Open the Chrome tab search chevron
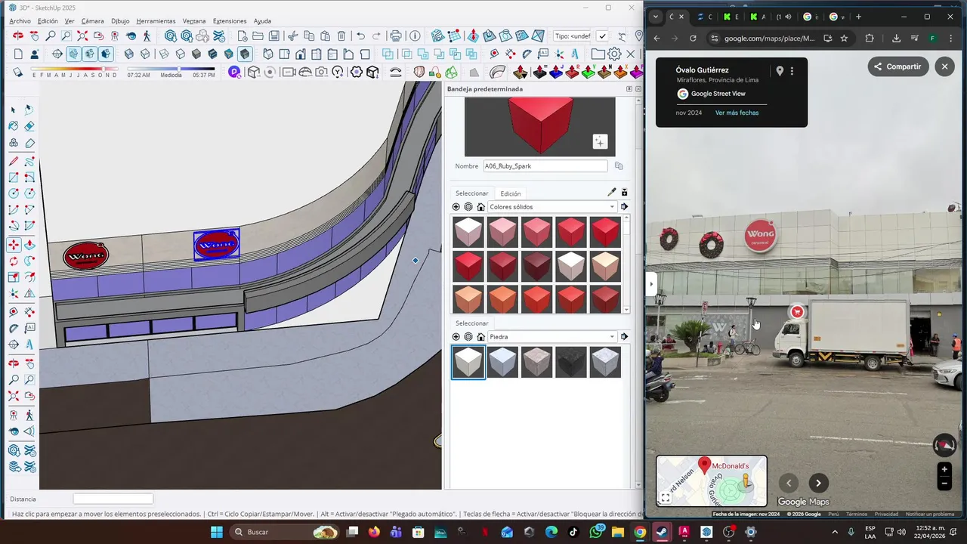The image size is (967, 544). [x=655, y=17]
